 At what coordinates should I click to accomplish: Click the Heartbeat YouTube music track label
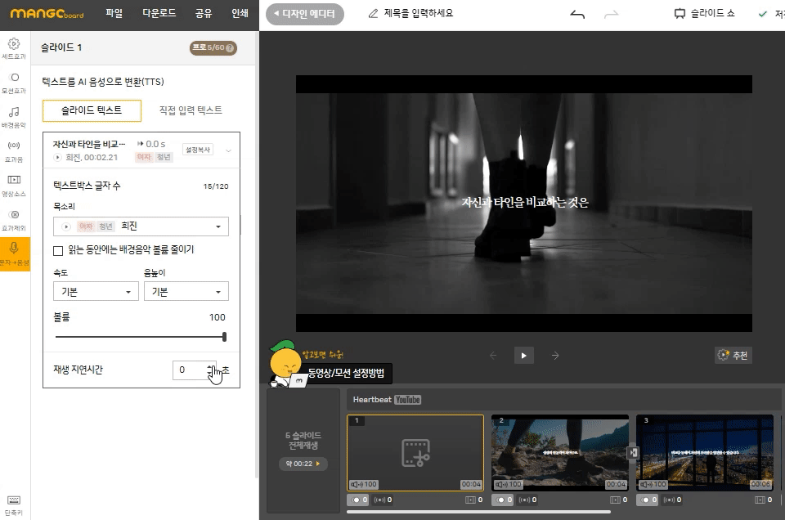point(387,399)
